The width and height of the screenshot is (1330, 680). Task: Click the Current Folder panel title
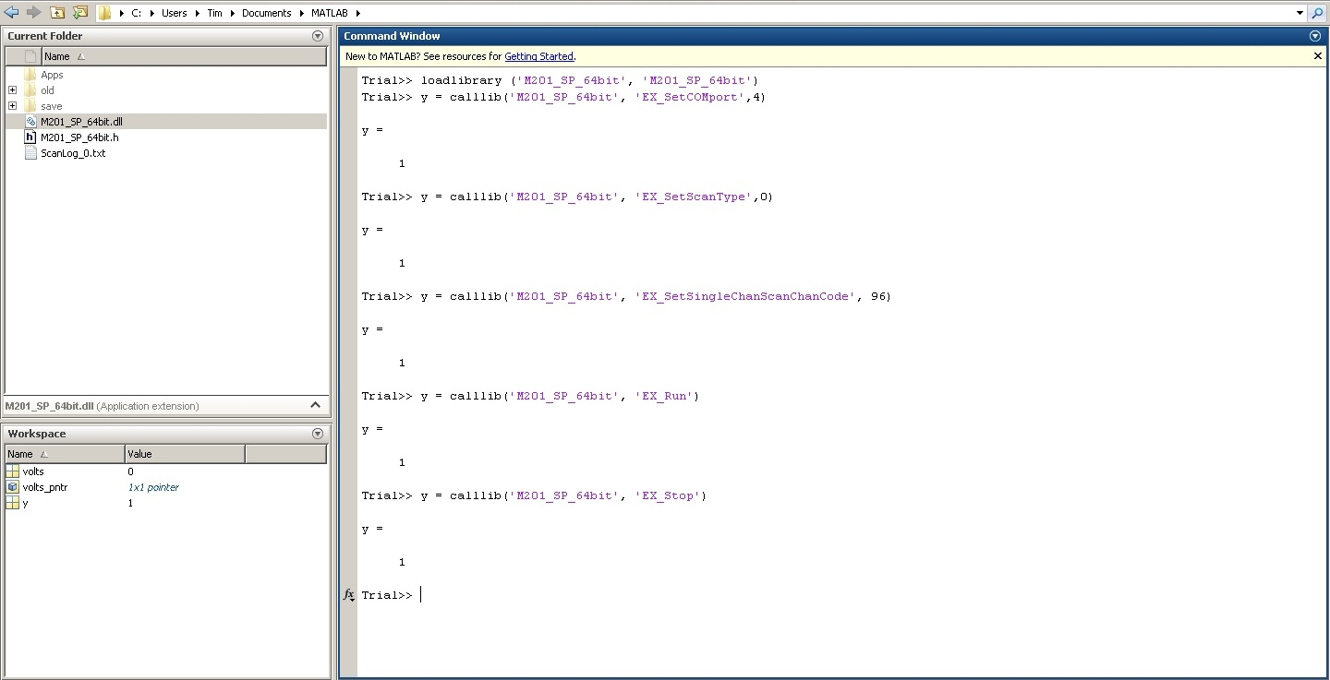pos(45,36)
